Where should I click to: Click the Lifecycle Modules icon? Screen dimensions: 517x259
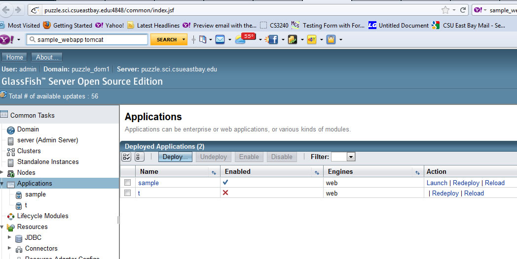click(11, 216)
